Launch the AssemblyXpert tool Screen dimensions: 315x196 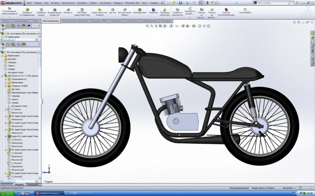point(140,11)
